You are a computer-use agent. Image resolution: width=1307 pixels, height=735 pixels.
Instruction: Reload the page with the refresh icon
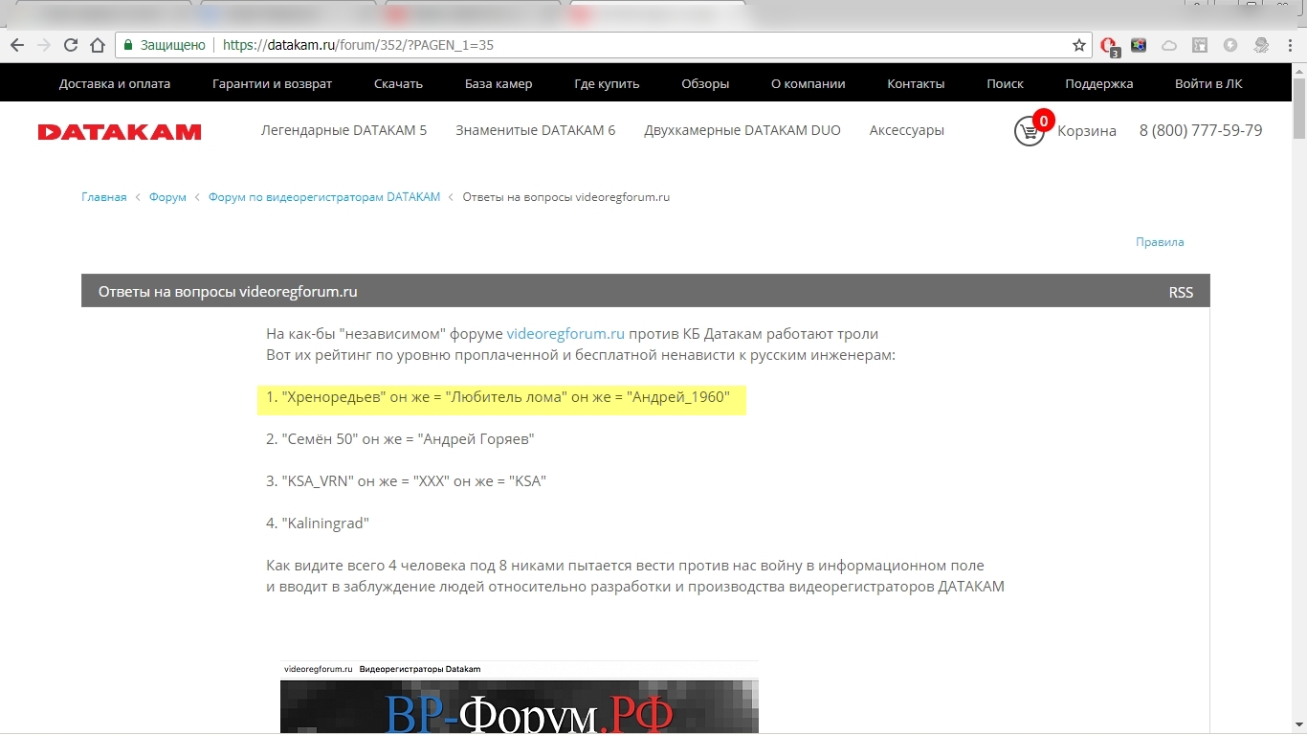71,45
